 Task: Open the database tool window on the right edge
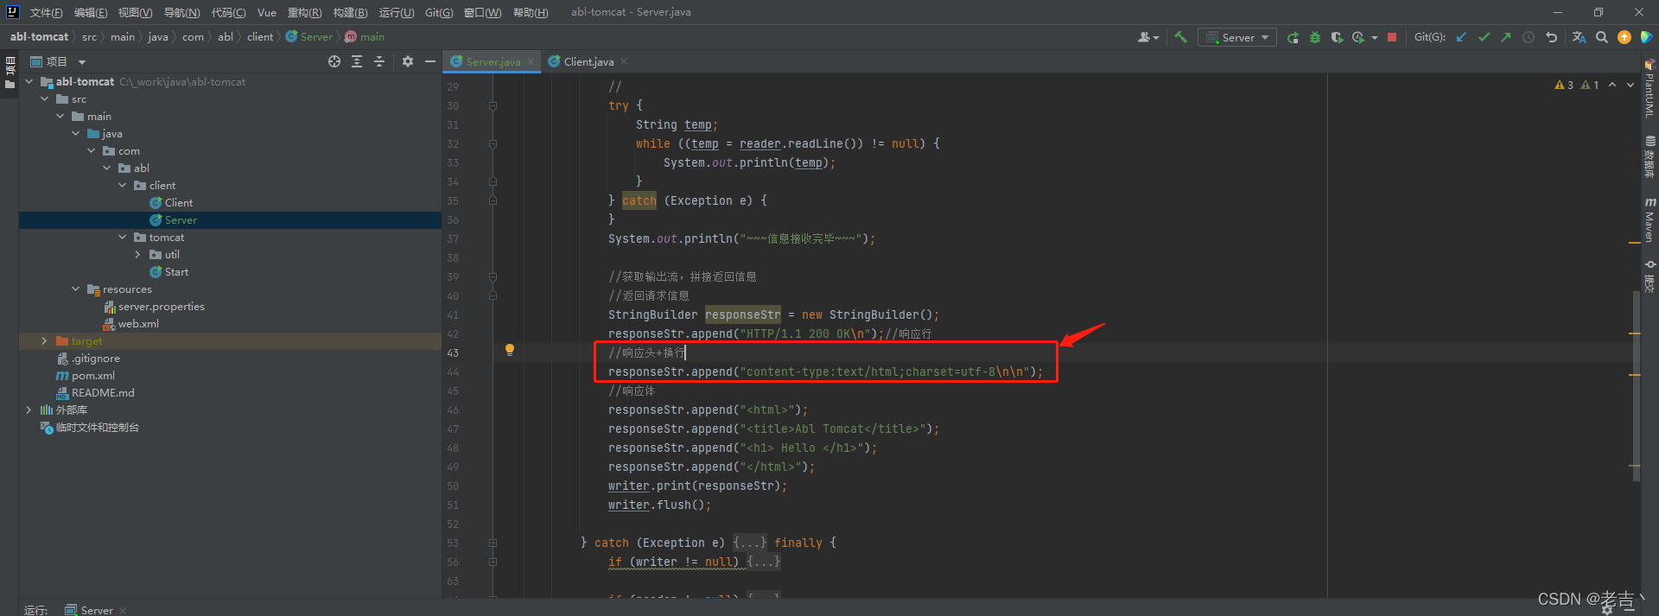(1649, 156)
